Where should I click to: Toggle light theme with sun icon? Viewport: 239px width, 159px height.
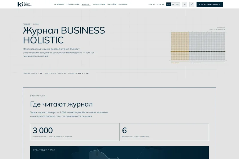coord(185,4)
